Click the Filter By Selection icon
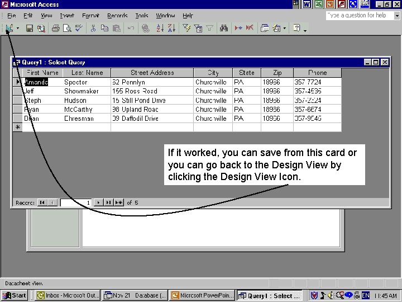Viewport: 402px width, 302px height. (186, 29)
